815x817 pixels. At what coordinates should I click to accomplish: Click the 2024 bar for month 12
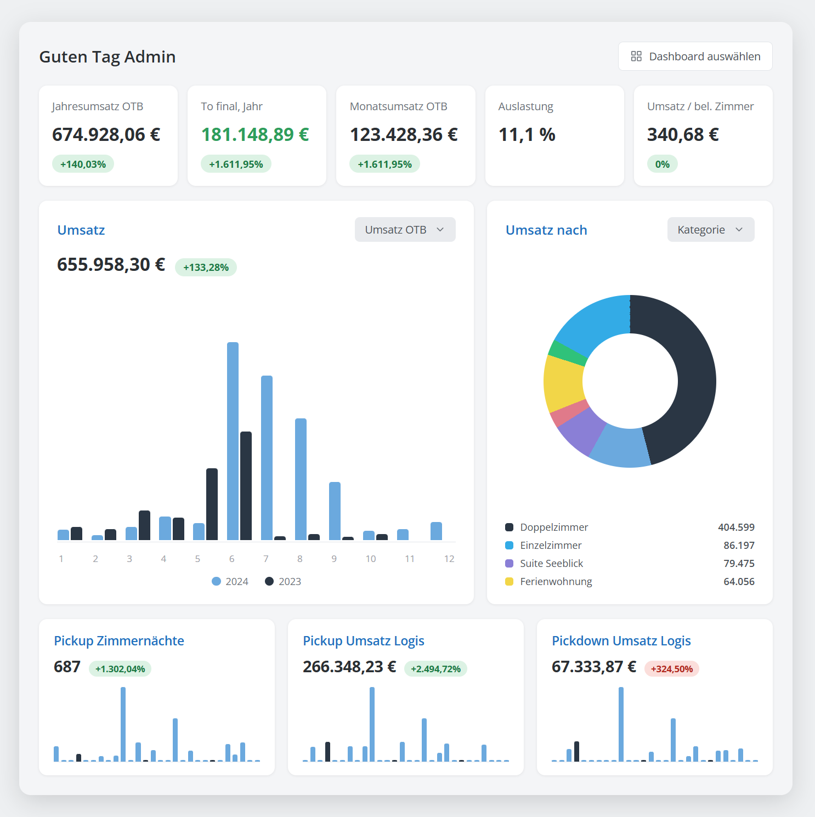pos(436,531)
